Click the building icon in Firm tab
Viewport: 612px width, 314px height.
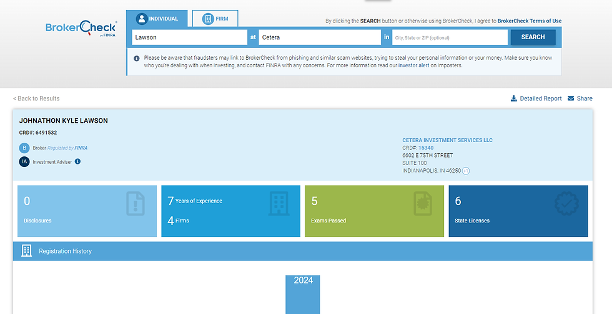pyautogui.click(x=208, y=18)
